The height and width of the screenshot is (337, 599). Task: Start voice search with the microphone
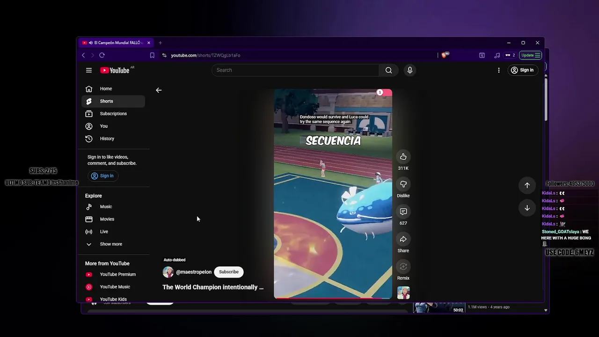pyautogui.click(x=410, y=70)
